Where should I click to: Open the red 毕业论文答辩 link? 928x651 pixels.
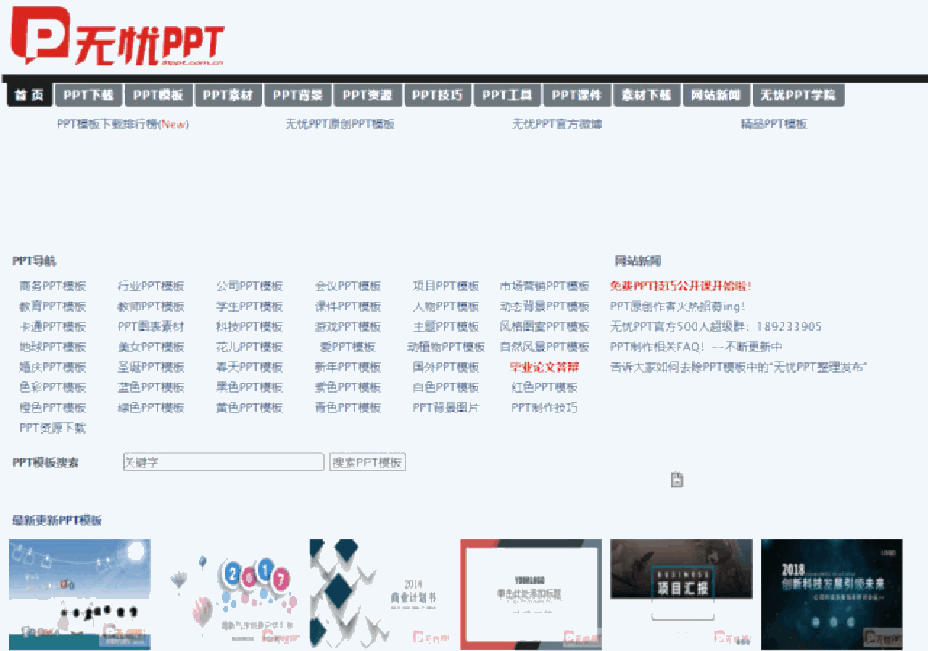(544, 368)
